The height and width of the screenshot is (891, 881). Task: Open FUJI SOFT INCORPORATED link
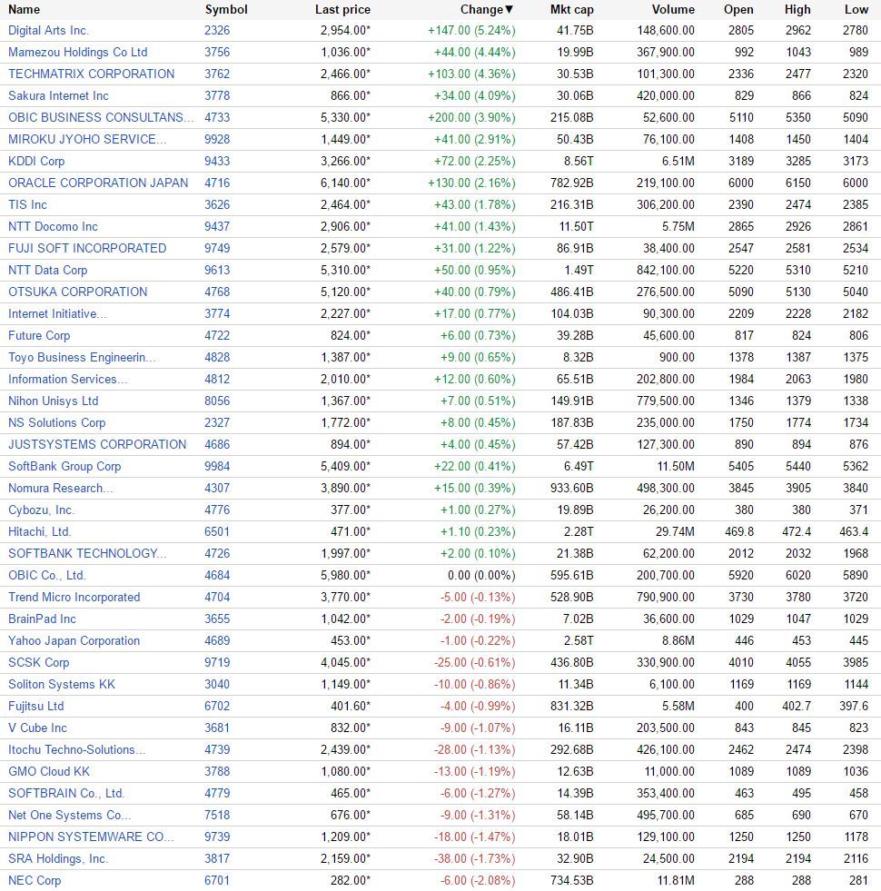click(87, 248)
